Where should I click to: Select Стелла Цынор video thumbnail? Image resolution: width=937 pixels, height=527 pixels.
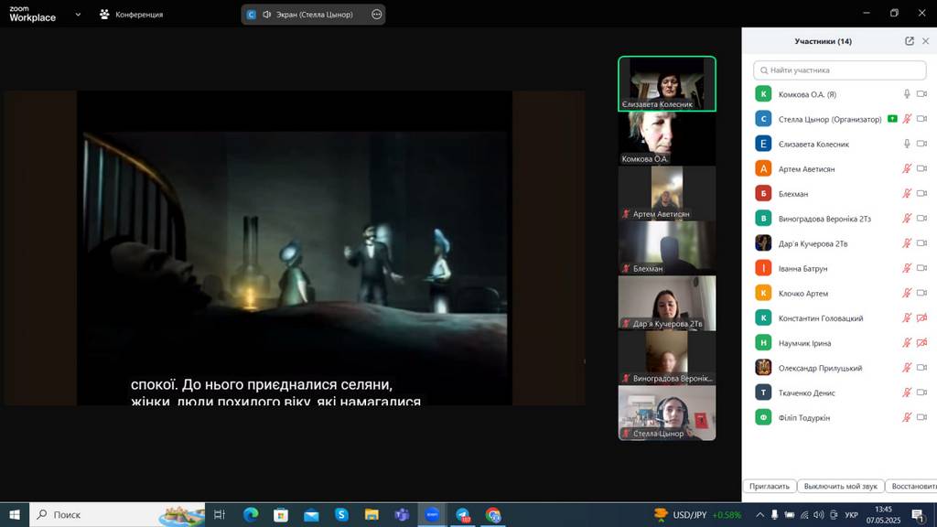pyautogui.click(x=667, y=413)
